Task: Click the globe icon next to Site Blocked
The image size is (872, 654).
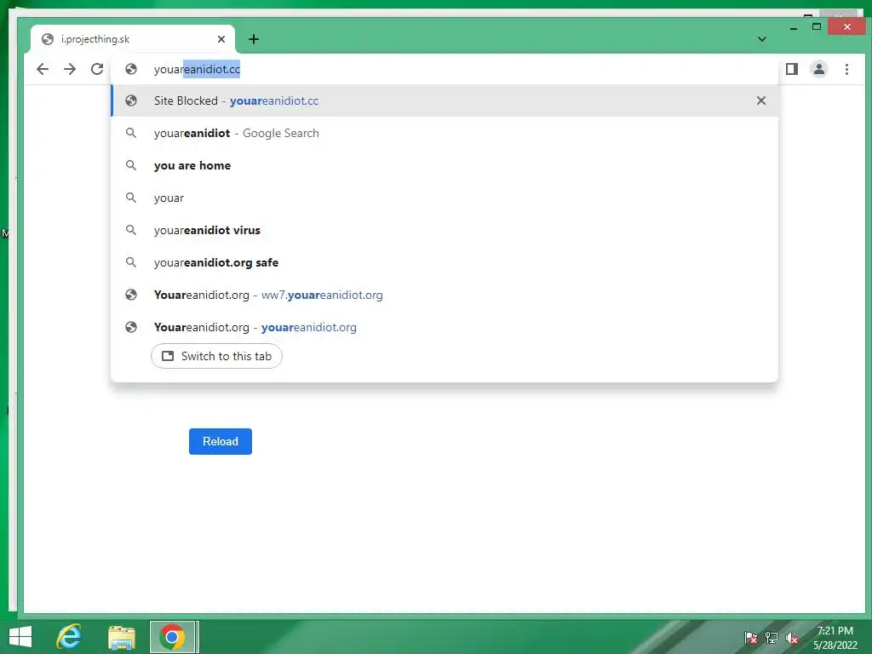Action: click(x=131, y=100)
